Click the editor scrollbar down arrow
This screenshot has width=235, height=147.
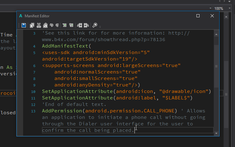[216, 133]
